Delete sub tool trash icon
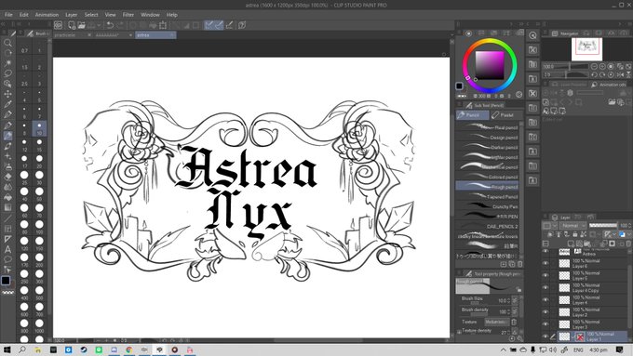Screen dimensions: 633x356 pyautogui.click(x=520, y=264)
